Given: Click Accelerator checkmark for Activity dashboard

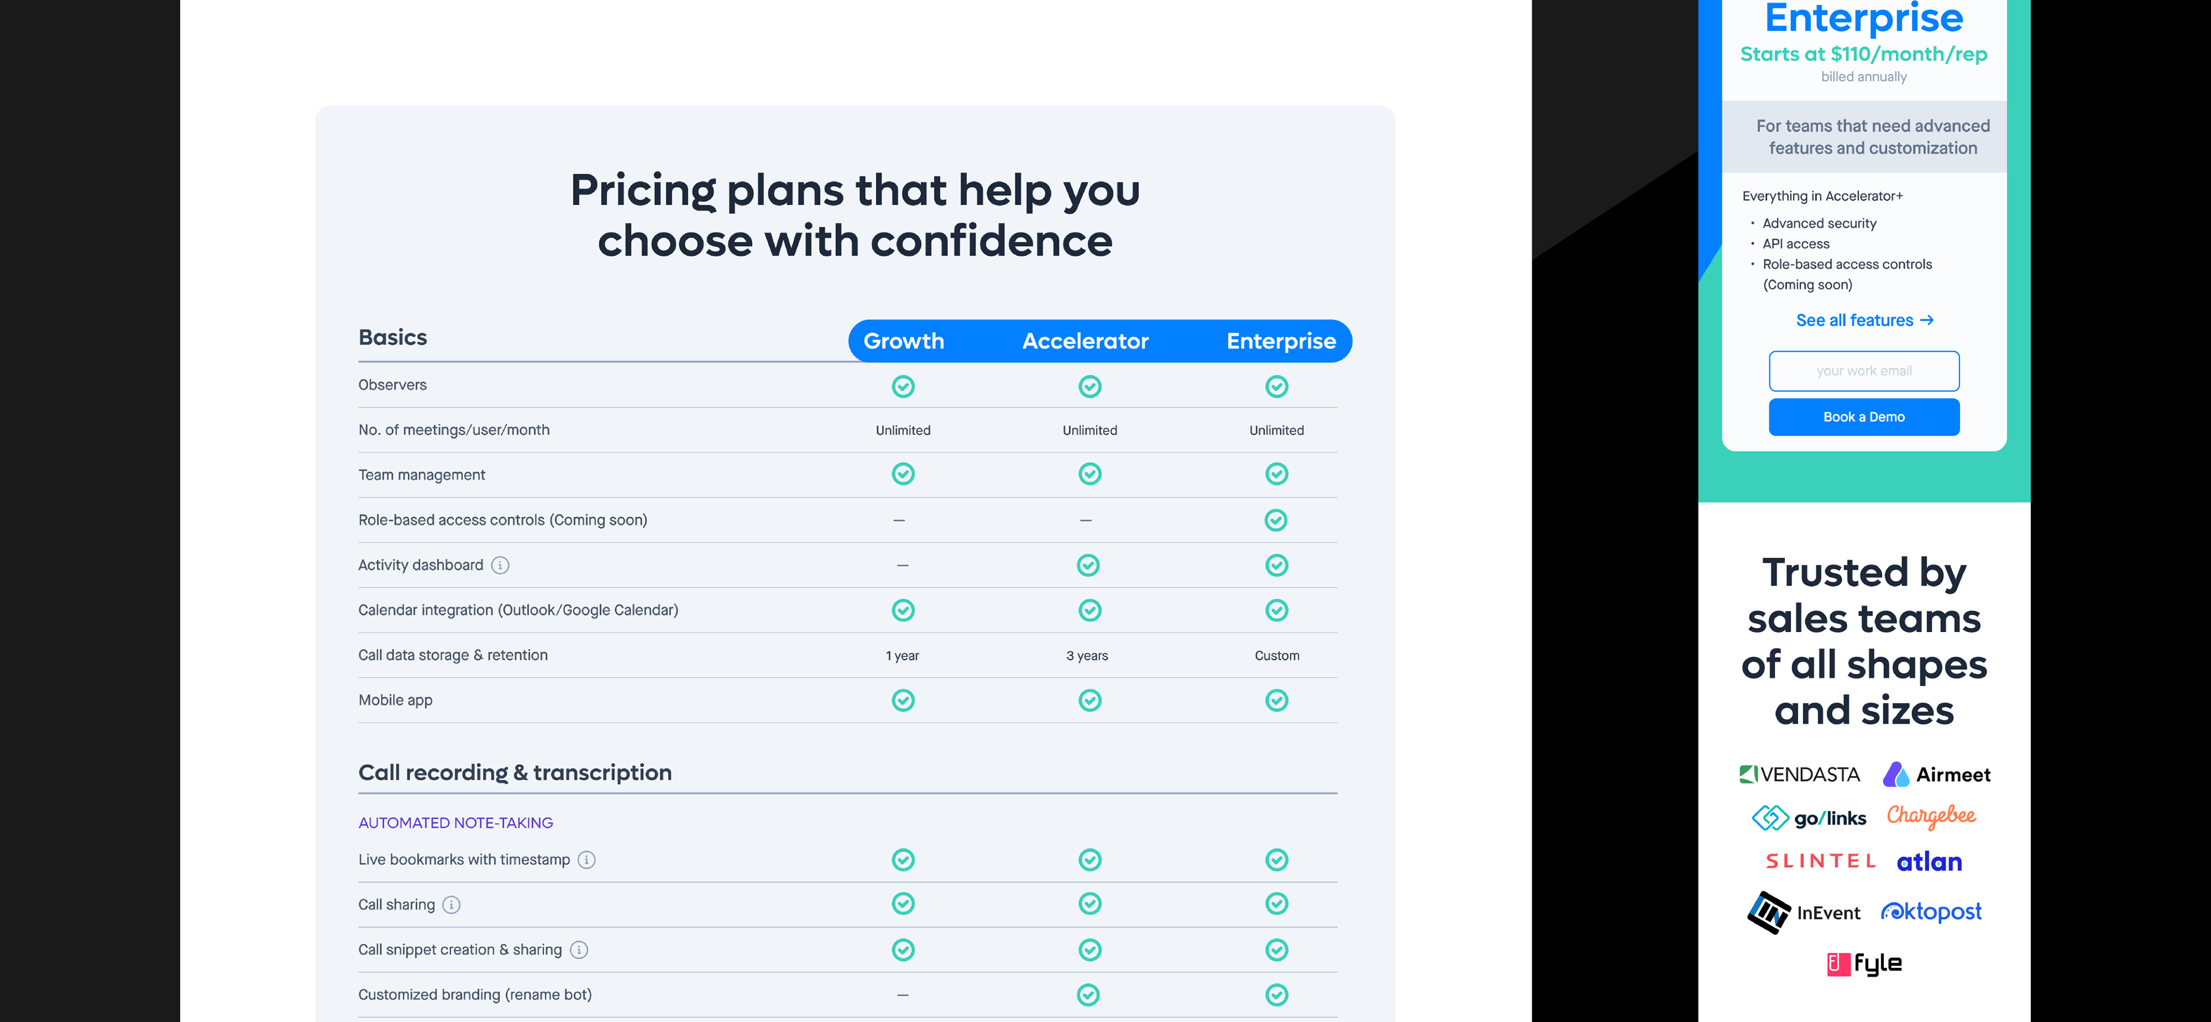Looking at the screenshot, I should [1088, 565].
